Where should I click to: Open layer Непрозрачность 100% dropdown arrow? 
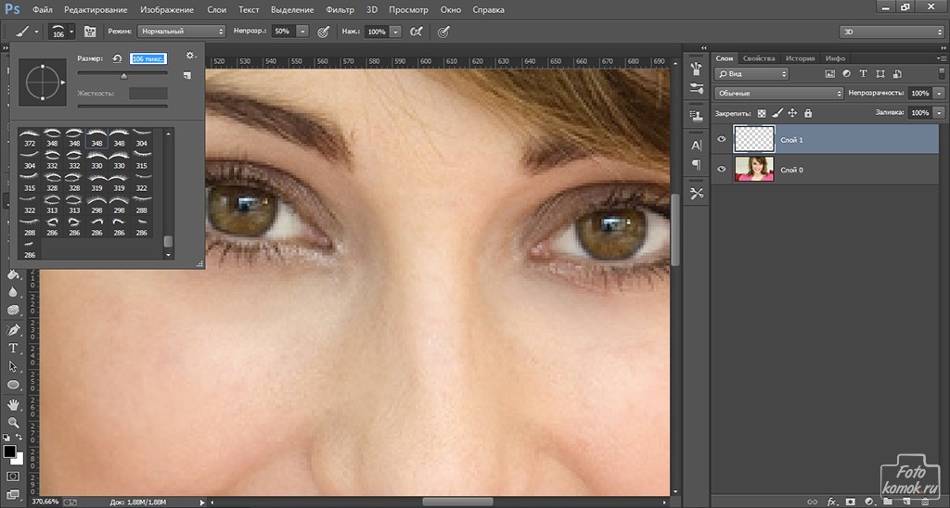click(x=939, y=94)
